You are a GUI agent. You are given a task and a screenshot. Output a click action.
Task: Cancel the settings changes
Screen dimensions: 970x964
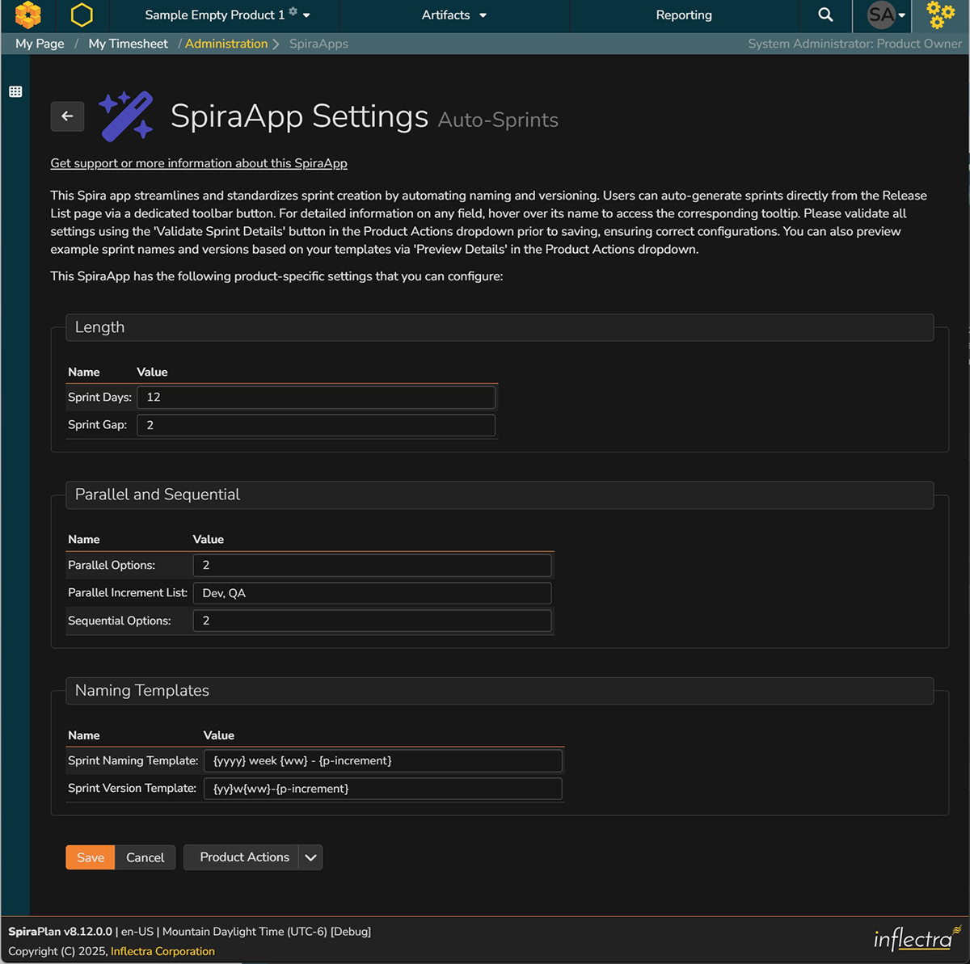(x=145, y=857)
